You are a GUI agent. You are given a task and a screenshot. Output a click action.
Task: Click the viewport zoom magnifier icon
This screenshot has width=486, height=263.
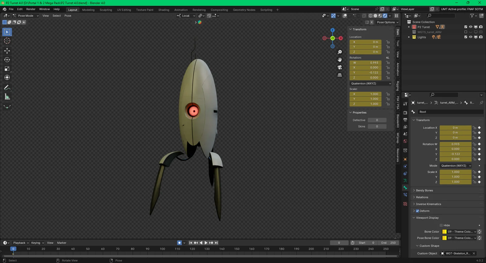[x=340, y=52]
